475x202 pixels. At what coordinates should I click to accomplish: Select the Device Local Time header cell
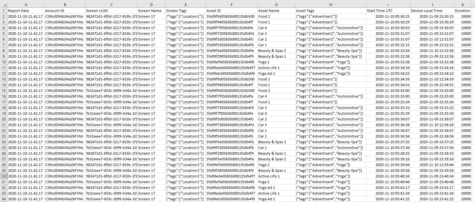pos(432,11)
